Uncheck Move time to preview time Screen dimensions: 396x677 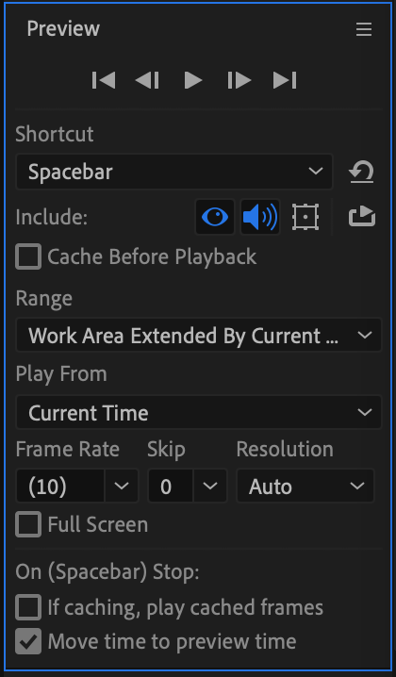[28, 641]
